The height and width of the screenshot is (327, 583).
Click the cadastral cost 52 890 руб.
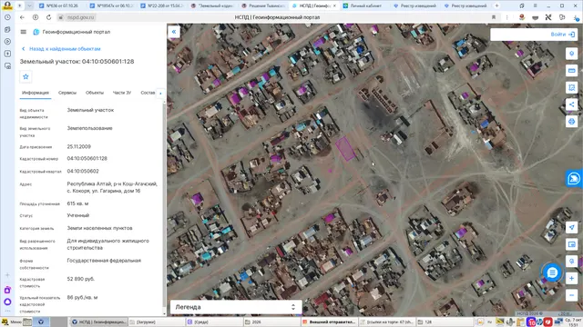pyautogui.click(x=81, y=279)
